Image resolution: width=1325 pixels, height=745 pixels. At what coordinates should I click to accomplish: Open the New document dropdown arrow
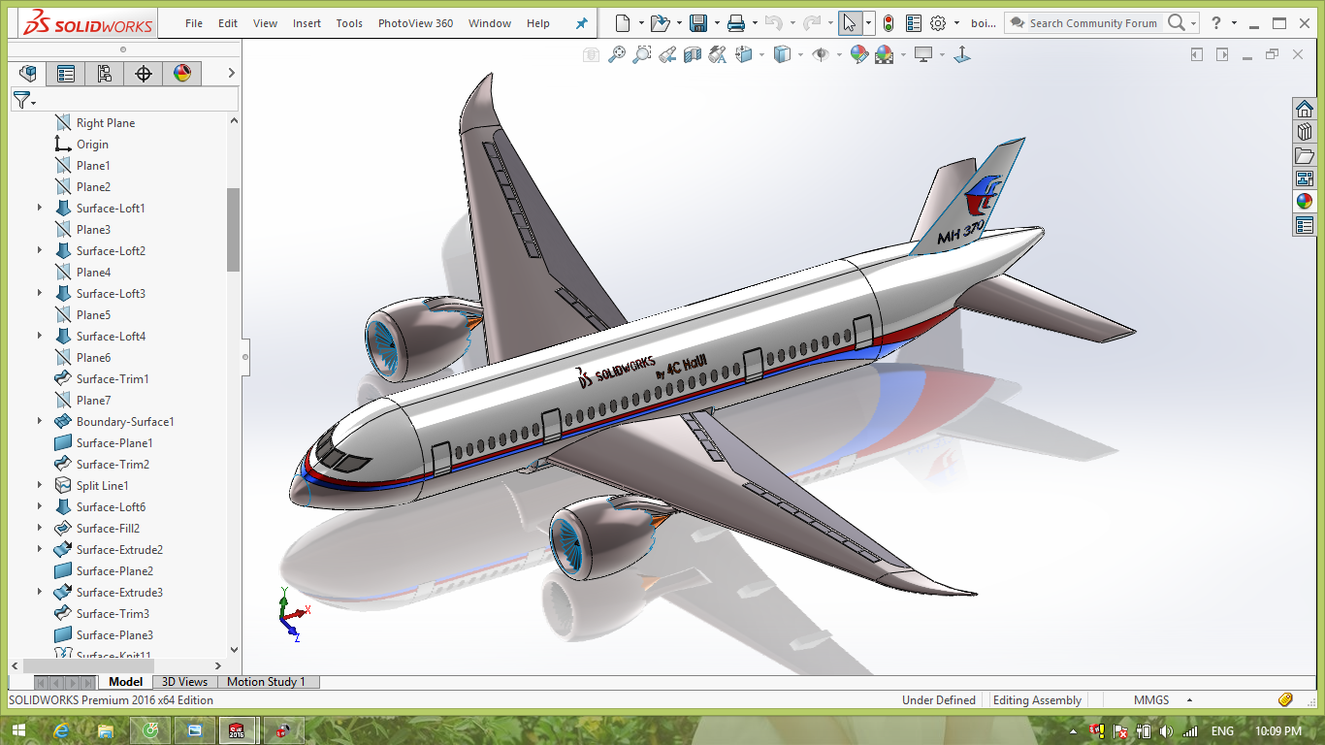[x=639, y=23]
